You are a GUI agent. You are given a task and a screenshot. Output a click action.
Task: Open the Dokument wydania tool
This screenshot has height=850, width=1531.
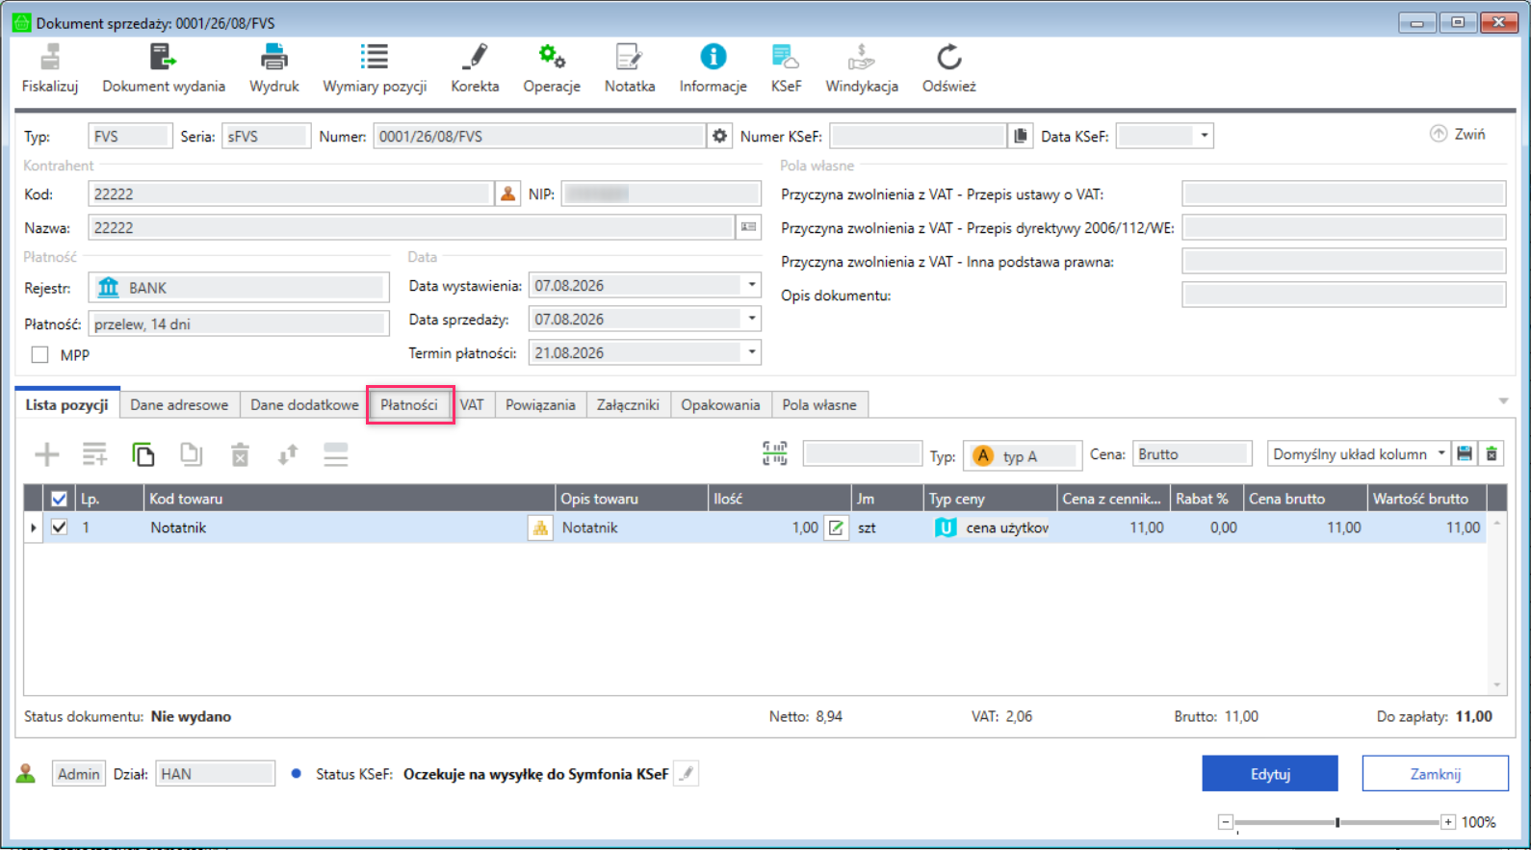click(x=164, y=58)
